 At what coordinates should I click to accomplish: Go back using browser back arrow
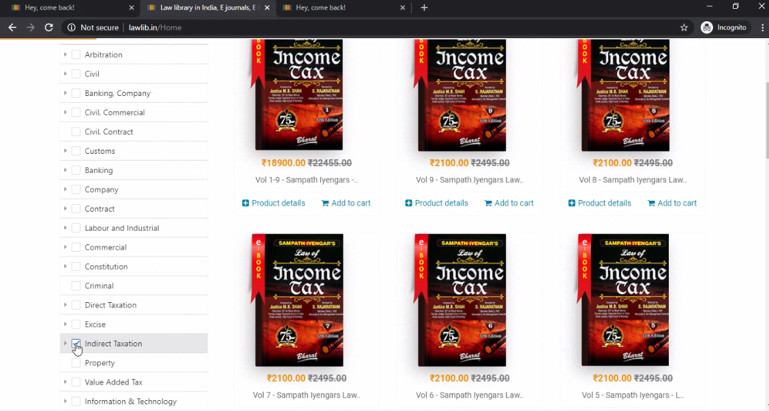click(12, 27)
